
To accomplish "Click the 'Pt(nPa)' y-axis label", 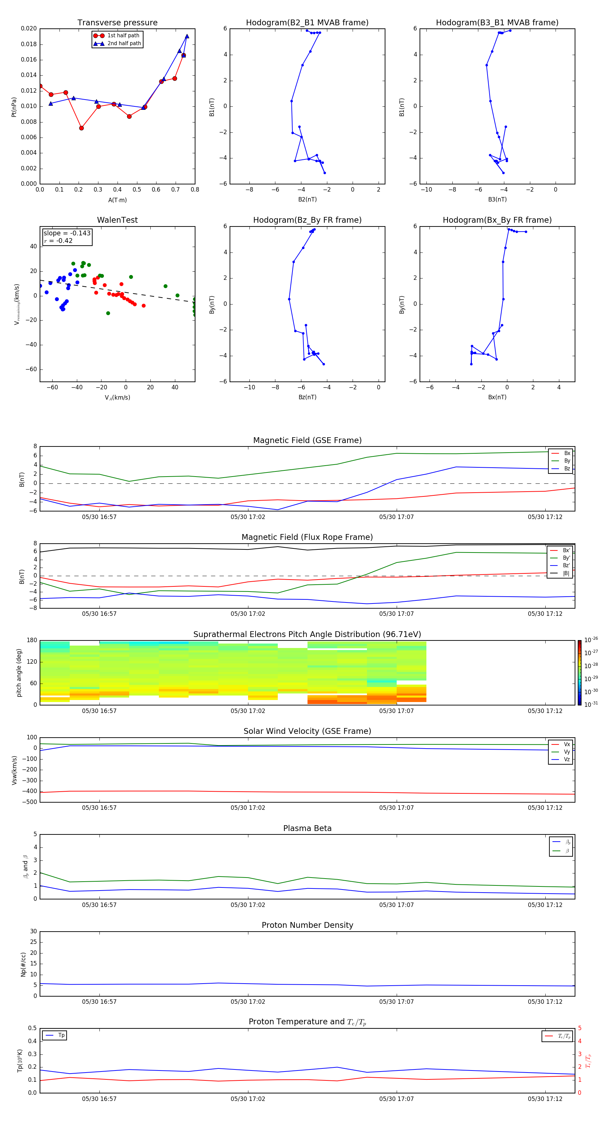I will [x=14, y=106].
